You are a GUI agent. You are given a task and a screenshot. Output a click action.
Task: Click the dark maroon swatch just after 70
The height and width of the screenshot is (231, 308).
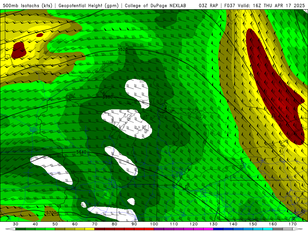(x=100, y=229)
